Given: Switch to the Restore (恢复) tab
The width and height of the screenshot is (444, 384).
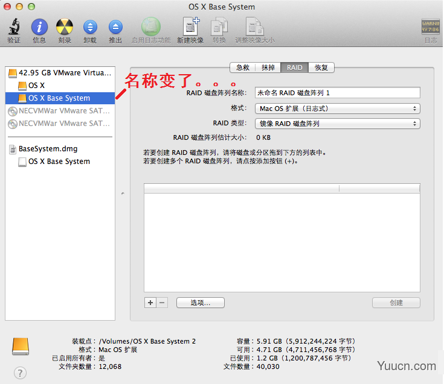Looking at the screenshot, I should click(x=321, y=68).
